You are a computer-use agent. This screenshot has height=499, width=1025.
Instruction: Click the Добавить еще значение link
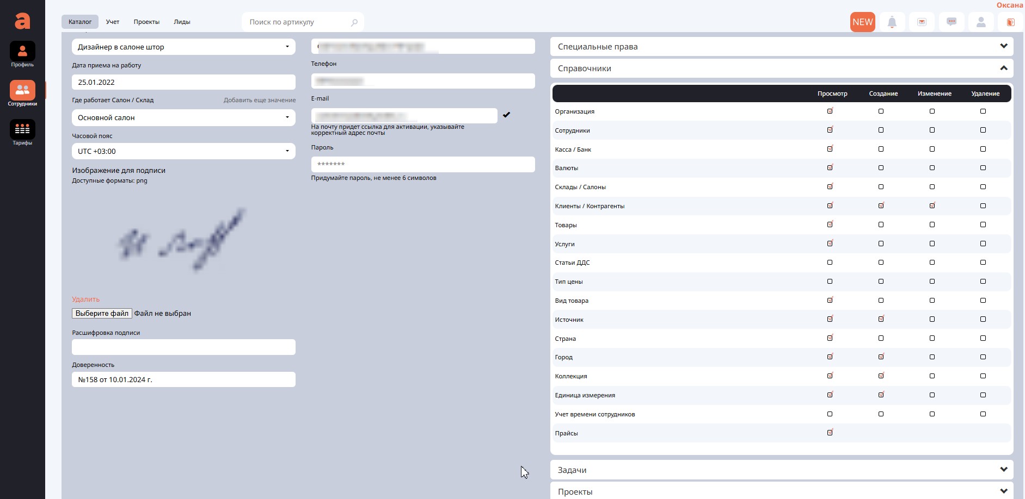[x=260, y=101]
